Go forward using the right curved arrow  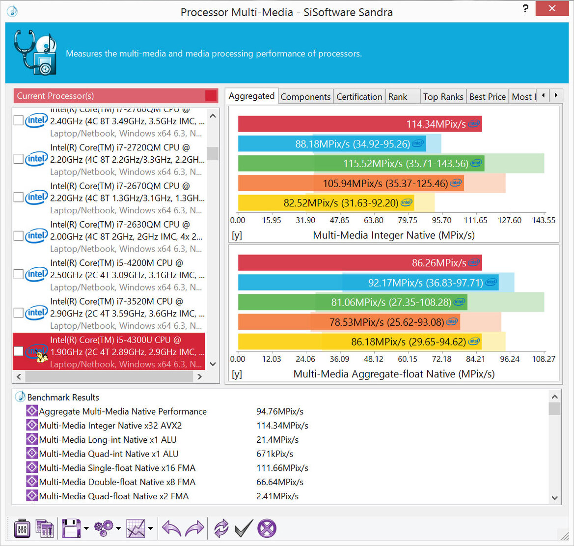coord(195,528)
